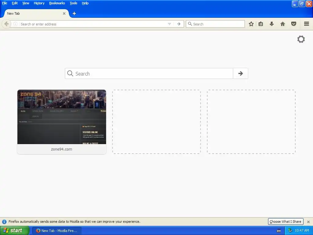Open new tab page settings gear

(301, 39)
